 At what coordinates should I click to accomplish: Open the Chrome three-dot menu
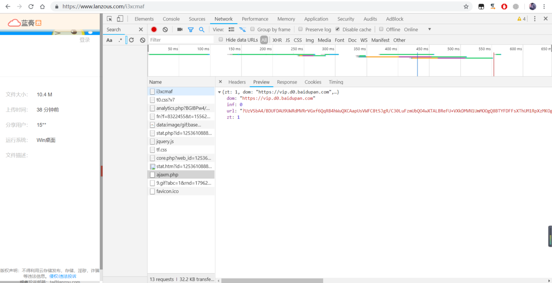tap(544, 7)
